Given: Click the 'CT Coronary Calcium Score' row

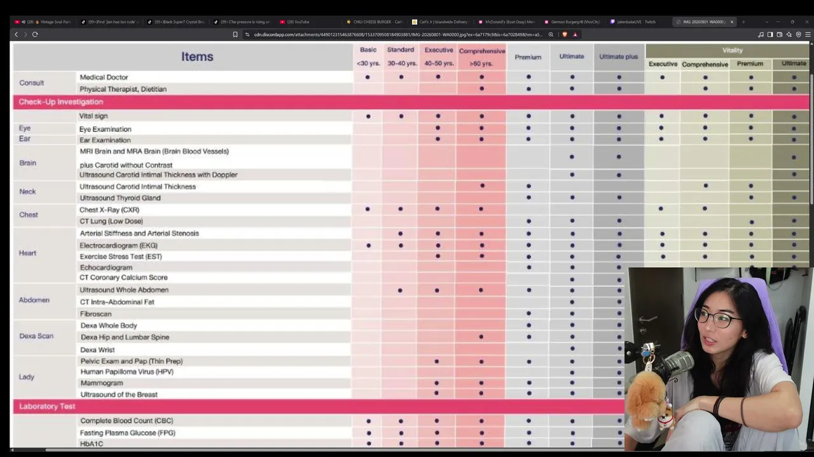Looking at the screenshot, I should click(x=123, y=277).
